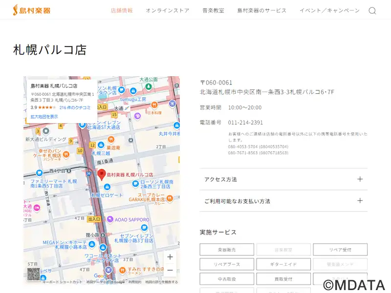Click the tumugu工房 map label
The height and width of the screenshot is (293, 391).
coord(133,100)
